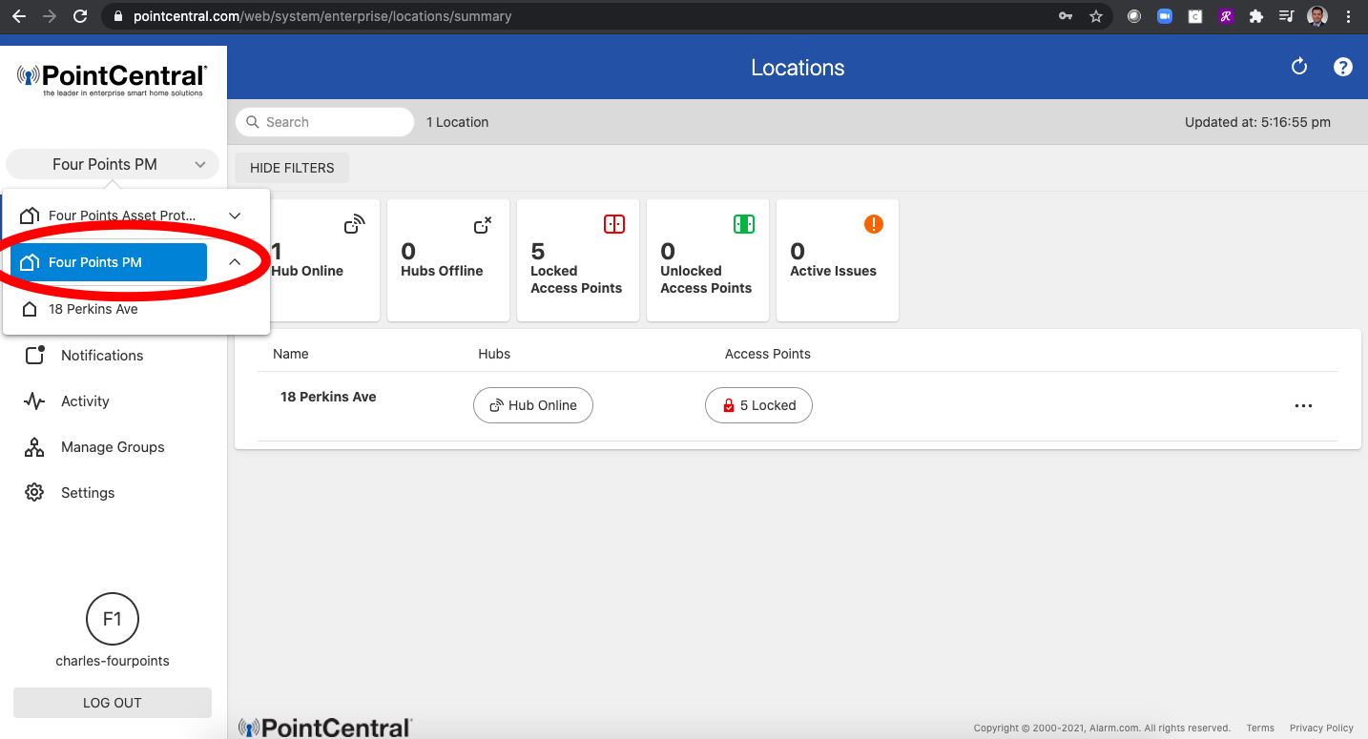Expand Four Points Asset Prot... chevron

pos(236,216)
